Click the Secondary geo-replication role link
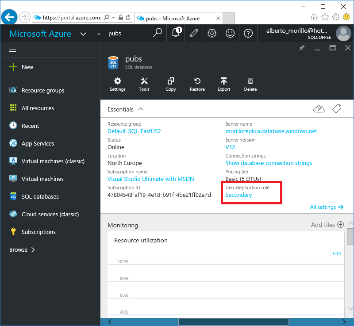This screenshot has height=326, width=354. coord(239,195)
